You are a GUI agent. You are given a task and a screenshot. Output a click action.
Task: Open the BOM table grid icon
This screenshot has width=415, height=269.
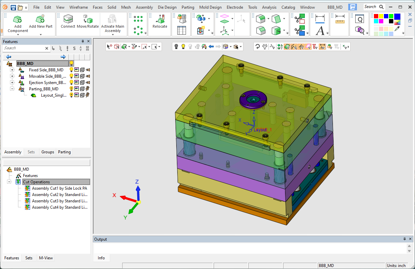[182, 30]
